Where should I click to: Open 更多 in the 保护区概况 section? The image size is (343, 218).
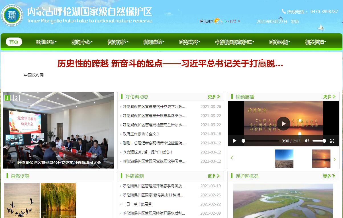329,176
